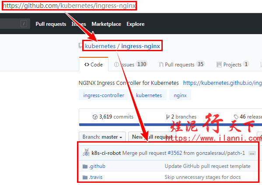Click the Code tab brackets icon
Image resolution: width=262 pixels, height=185 pixels.
click(x=87, y=64)
